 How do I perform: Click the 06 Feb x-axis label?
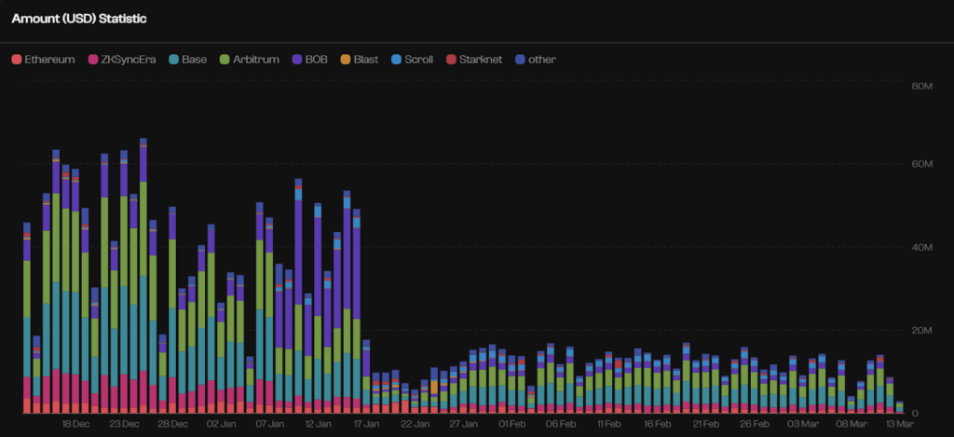[560, 423]
